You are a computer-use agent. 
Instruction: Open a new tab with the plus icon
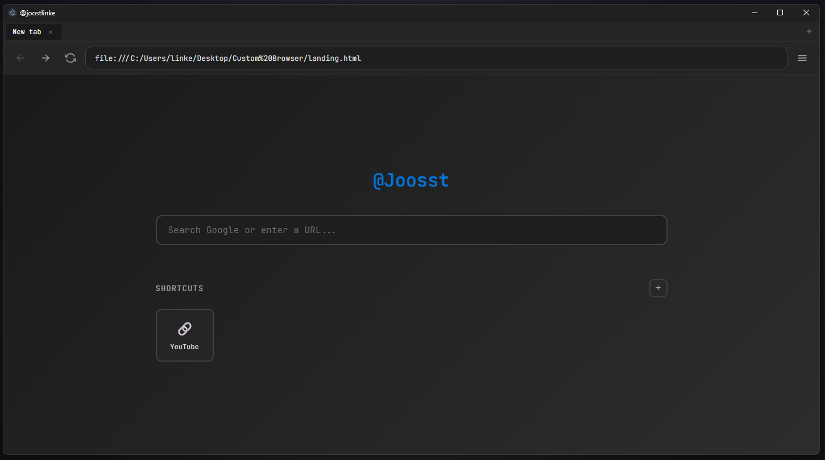809,31
